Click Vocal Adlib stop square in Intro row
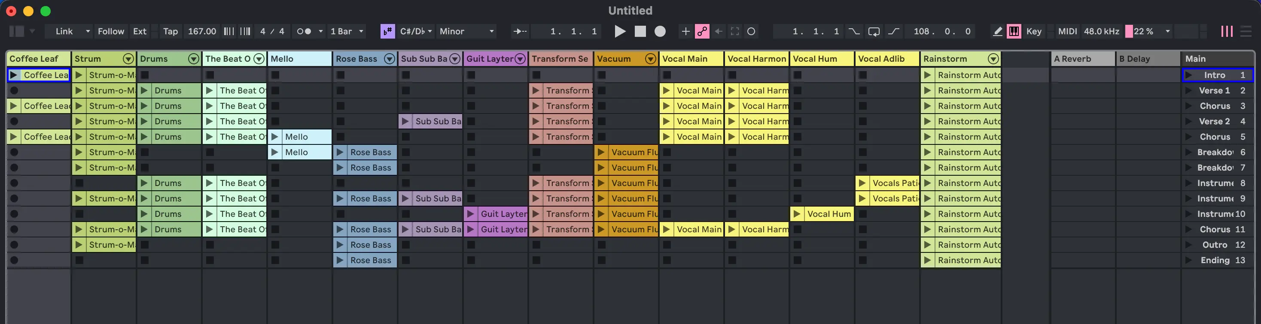The height and width of the screenshot is (324, 1261). click(x=862, y=75)
